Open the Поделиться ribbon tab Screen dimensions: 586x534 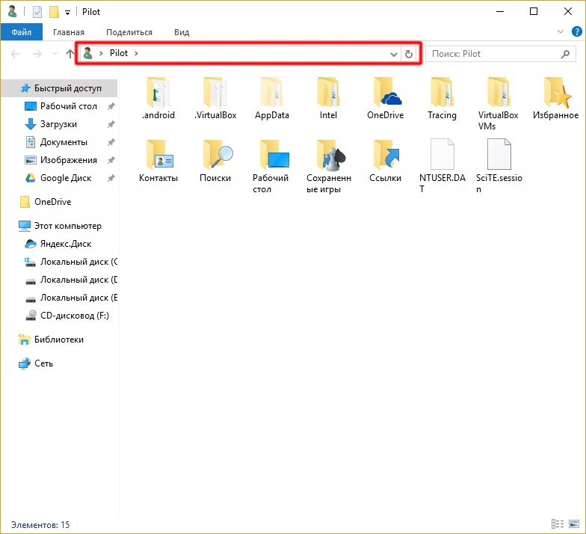coord(129,32)
